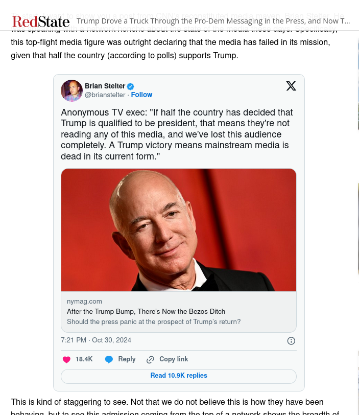The height and width of the screenshot is (415, 359).
Task: Click the @brianstelter handle
Action: (x=105, y=95)
